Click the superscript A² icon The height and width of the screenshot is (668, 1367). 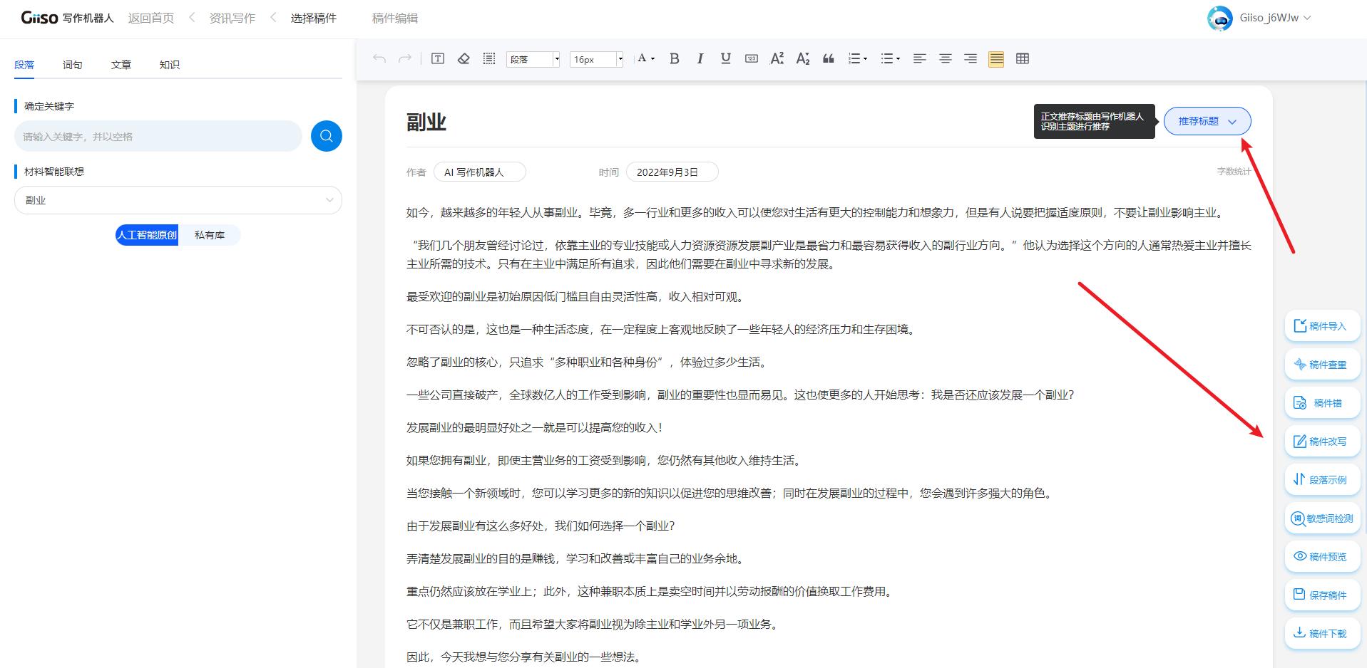777,58
